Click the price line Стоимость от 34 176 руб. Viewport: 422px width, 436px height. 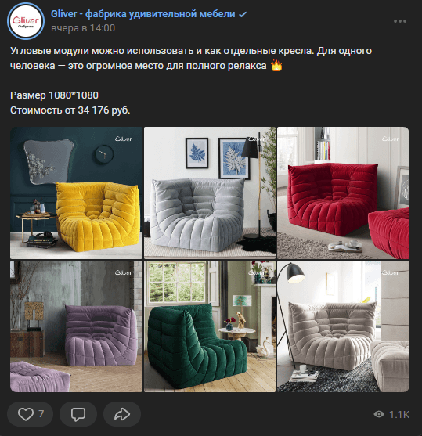(x=70, y=110)
